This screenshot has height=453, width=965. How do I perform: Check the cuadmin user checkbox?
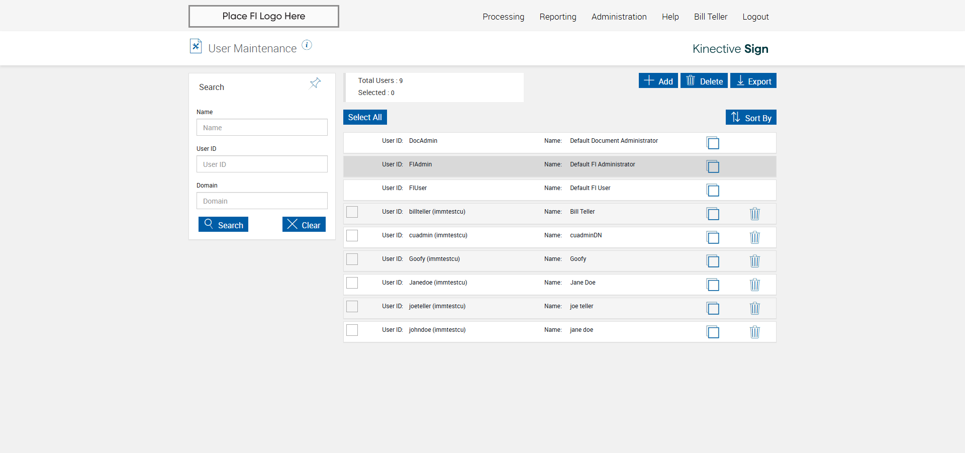click(352, 235)
